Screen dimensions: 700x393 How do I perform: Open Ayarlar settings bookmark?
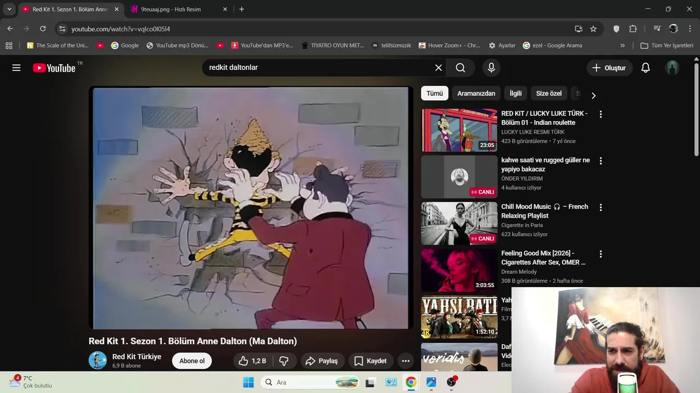502,45
